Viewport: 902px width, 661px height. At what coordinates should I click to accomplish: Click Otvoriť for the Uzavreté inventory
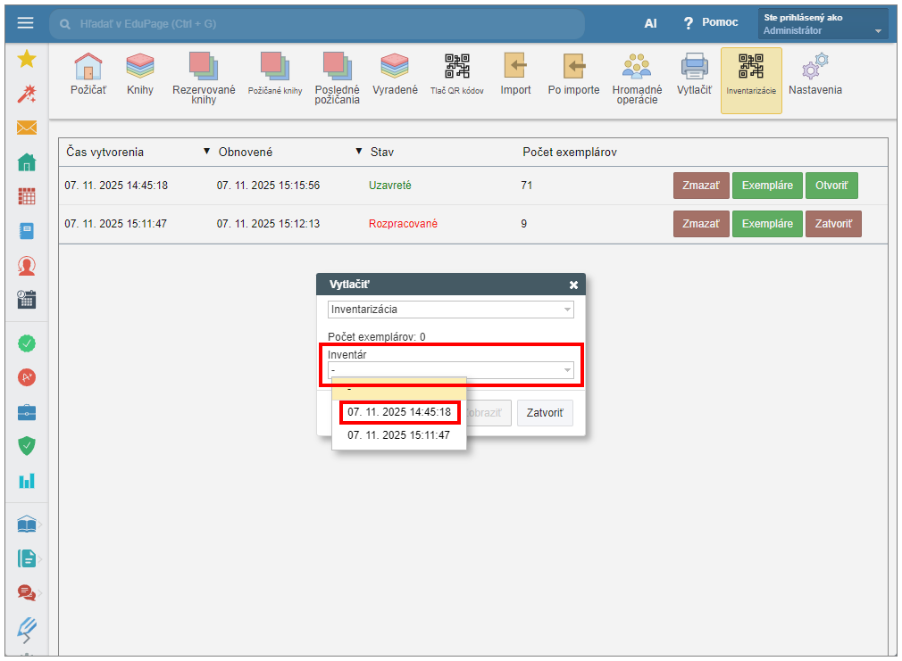(831, 186)
